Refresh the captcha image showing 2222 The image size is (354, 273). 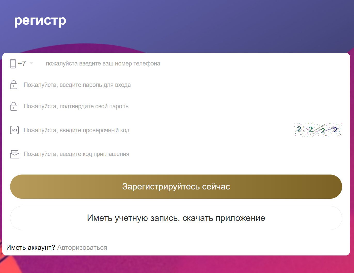(318, 129)
